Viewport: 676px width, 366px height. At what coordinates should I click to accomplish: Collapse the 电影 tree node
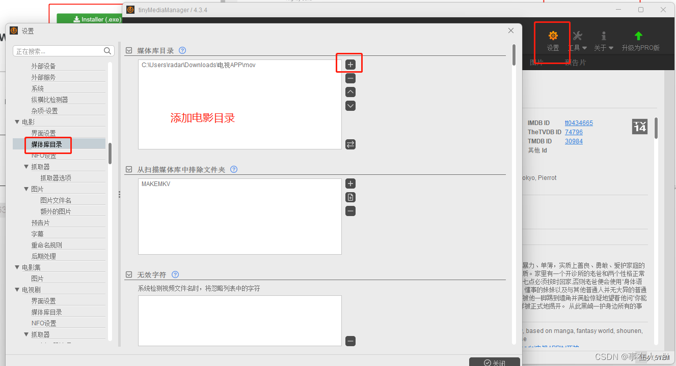pos(17,122)
